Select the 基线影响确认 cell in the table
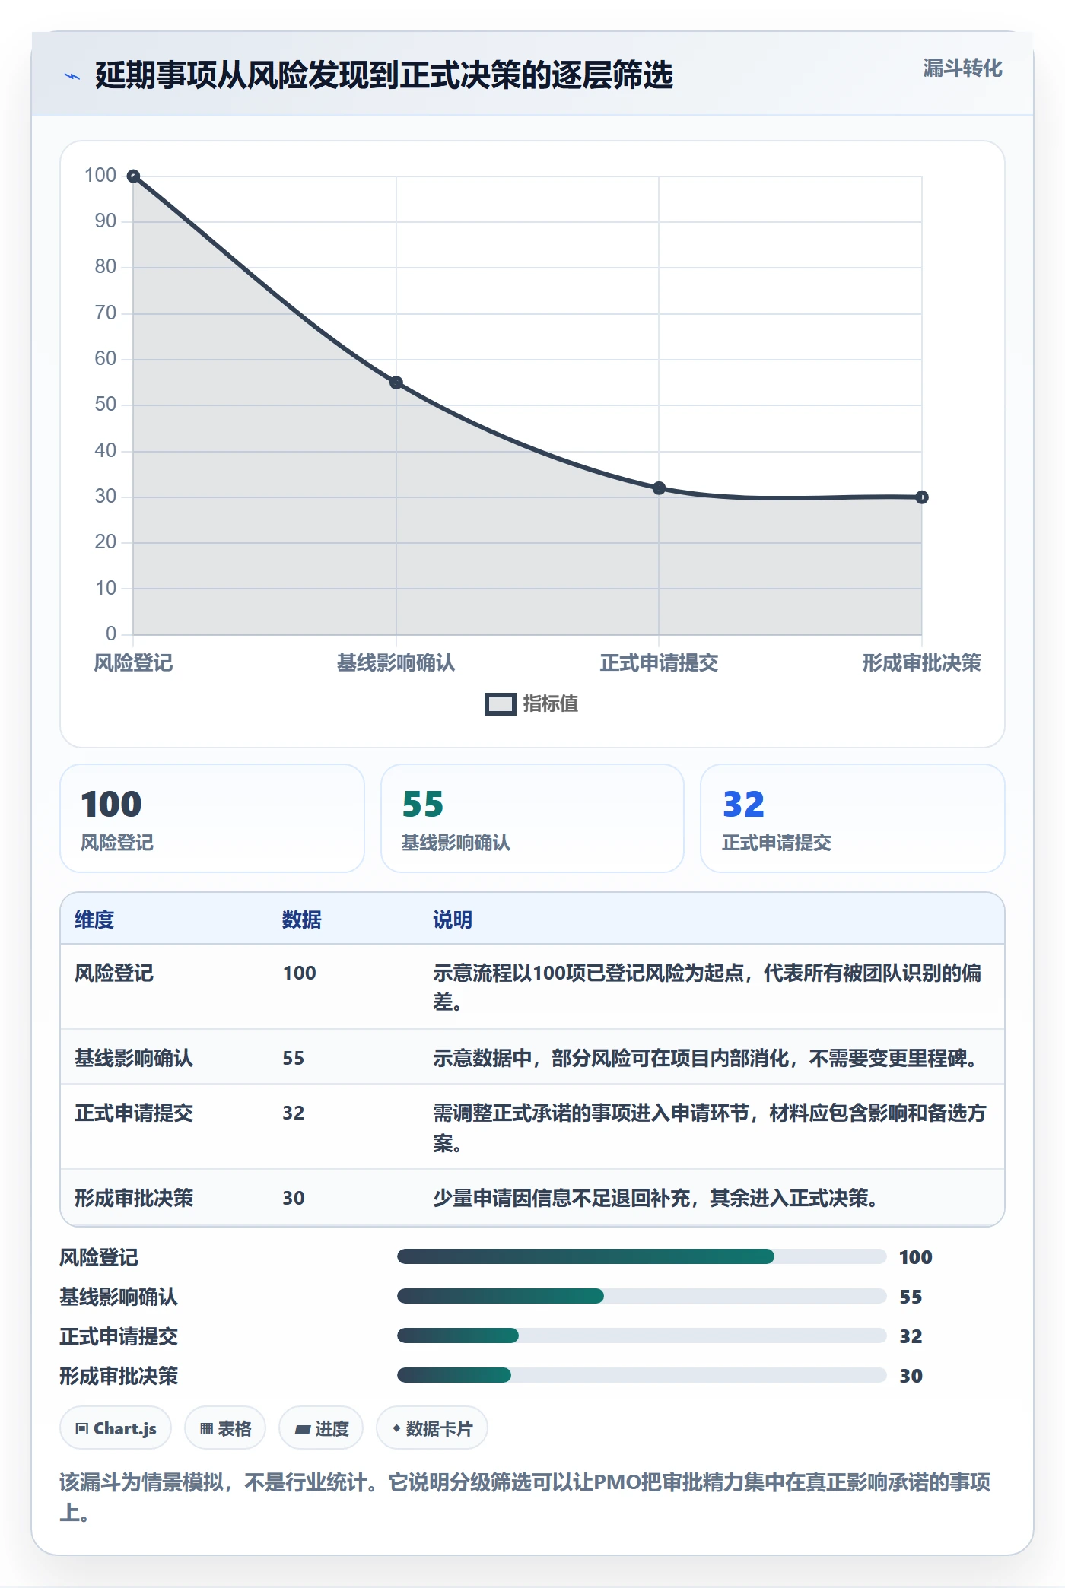This screenshot has width=1065, height=1588. 134,1058
